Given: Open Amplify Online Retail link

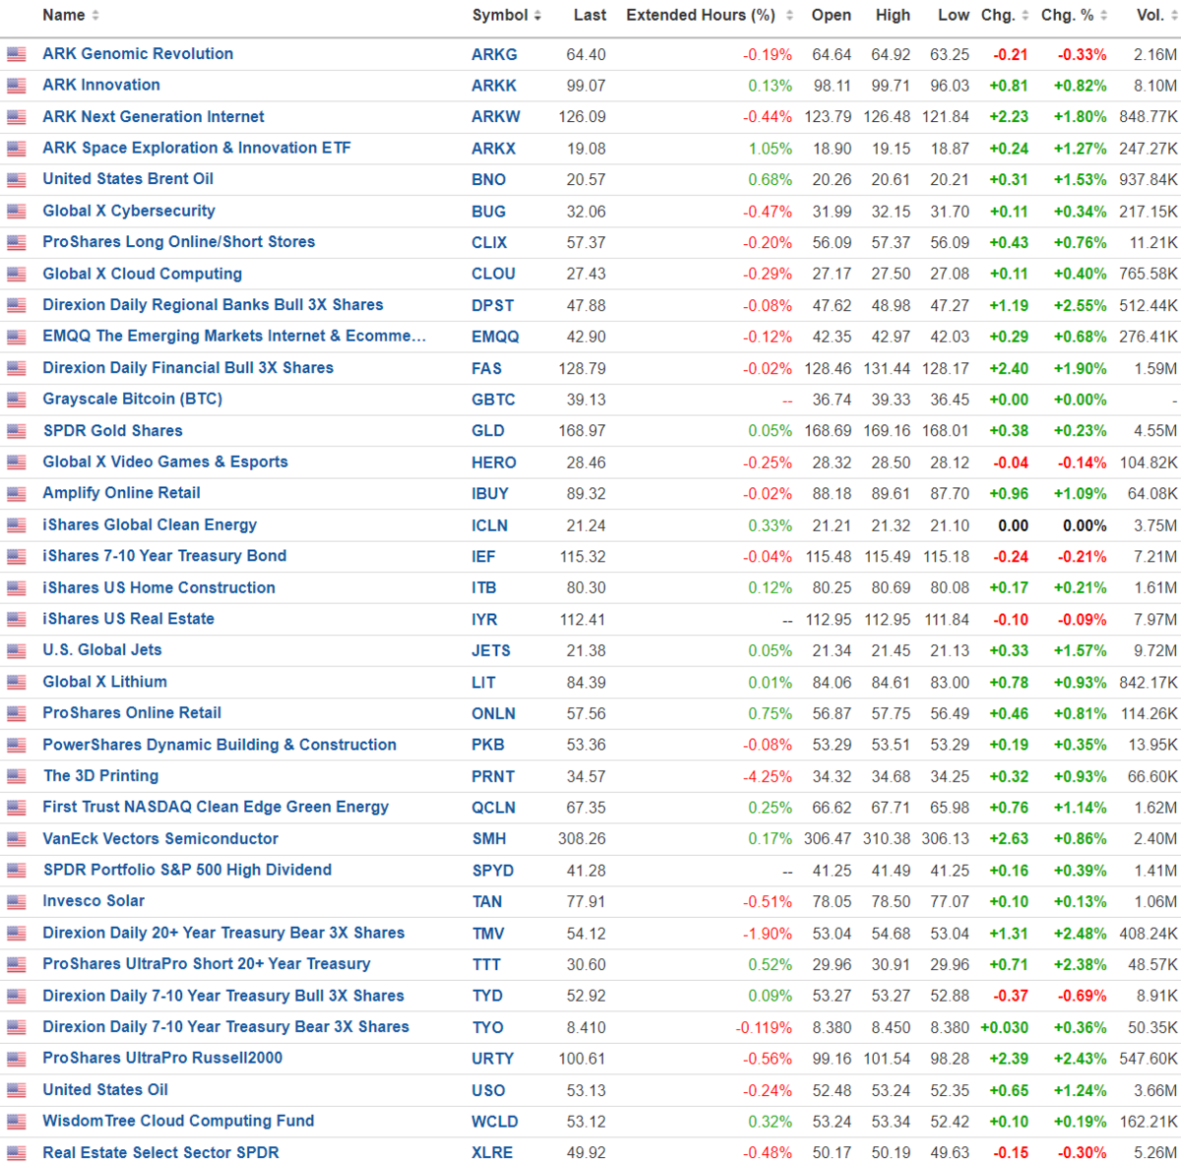Looking at the screenshot, I should (121, 493).
